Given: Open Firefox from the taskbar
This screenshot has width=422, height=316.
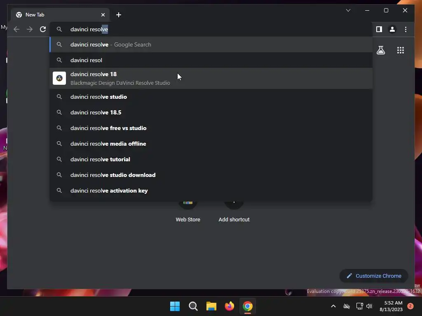Looking at the screenshot, I should click(x=229, y=306).
